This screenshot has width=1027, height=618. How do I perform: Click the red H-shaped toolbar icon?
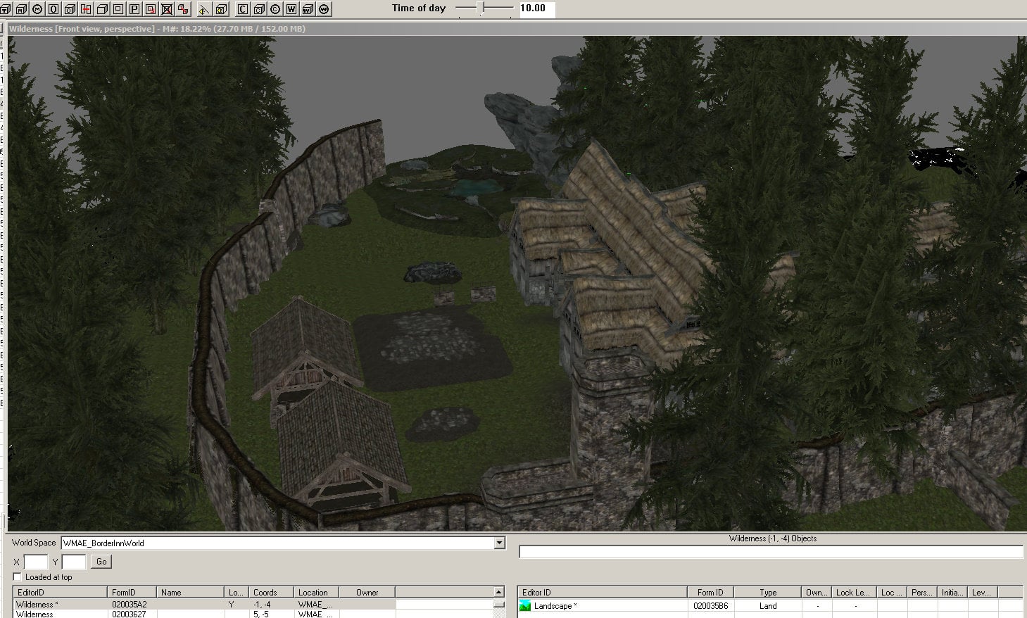click(85, 9)
